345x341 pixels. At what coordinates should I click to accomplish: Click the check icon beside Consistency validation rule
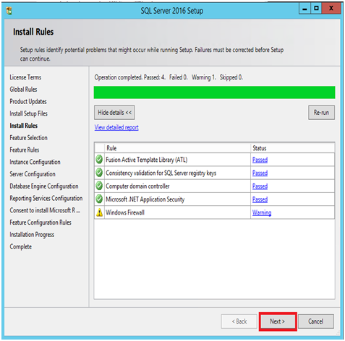tap(99, 173)
